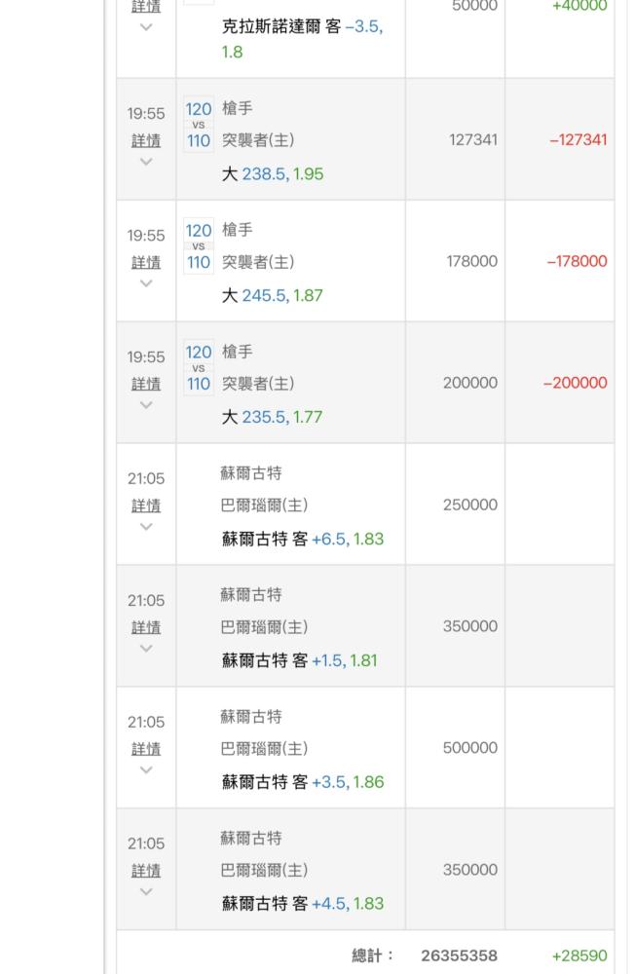Open 詳情 link for 大 245.5 bet
The width and height of the screenshot is (634, 974).
[x=146, y=263]
